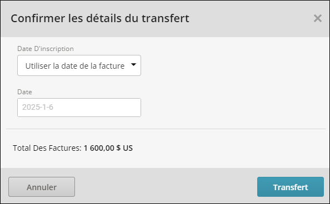Close the transfer confirmation dialog
The image size is (330, 204).
(x=318, y=18)
